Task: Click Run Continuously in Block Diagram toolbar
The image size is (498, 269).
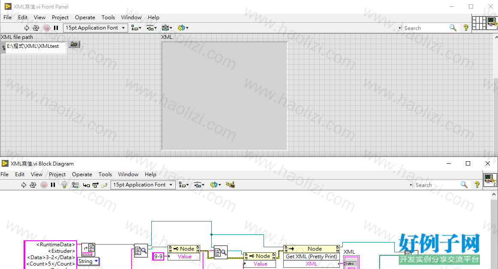Action: point(33,185)
